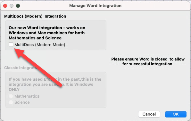
Task: Enable the MultiDocs (Modern Mode) checkbox
Action: point(11,44)
